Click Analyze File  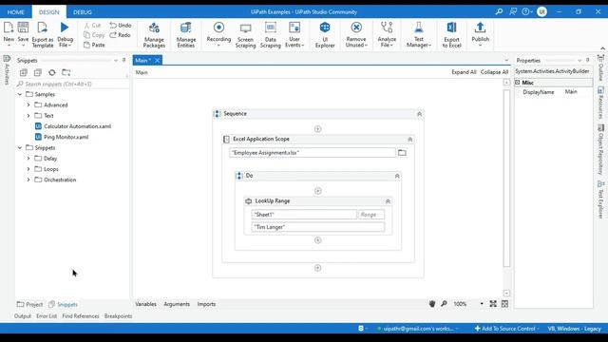click(x=387, y=34)
